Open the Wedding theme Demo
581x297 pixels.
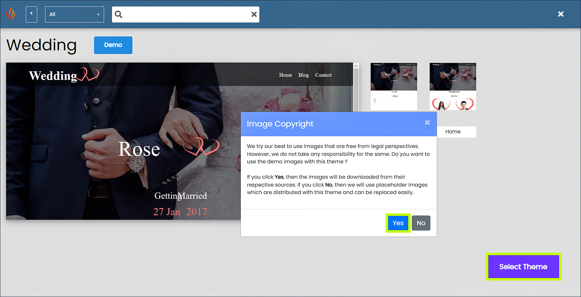[x=113, y=45]
